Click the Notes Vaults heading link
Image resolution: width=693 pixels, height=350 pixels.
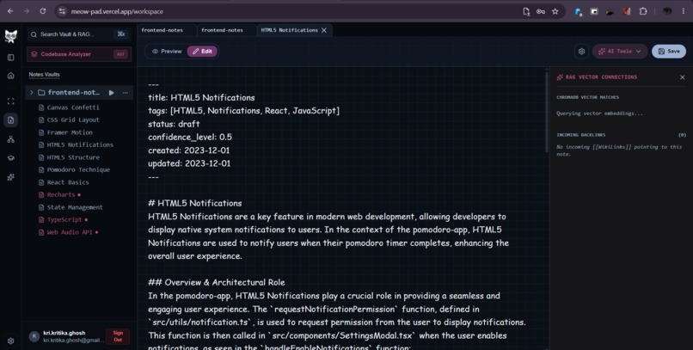(44, 75)
